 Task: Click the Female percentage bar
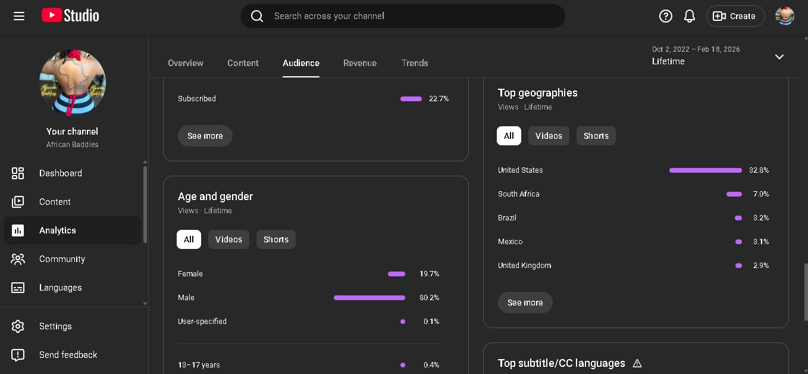tap(396, 274)
